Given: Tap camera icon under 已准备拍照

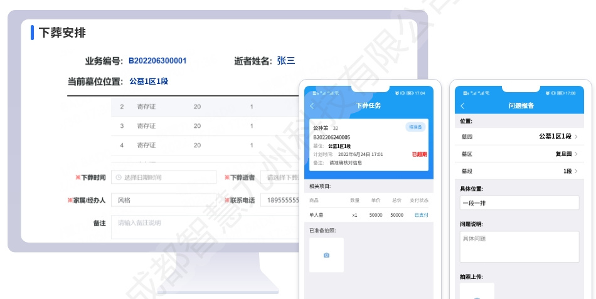Looking at the screenshot, I should coord(326,255).
